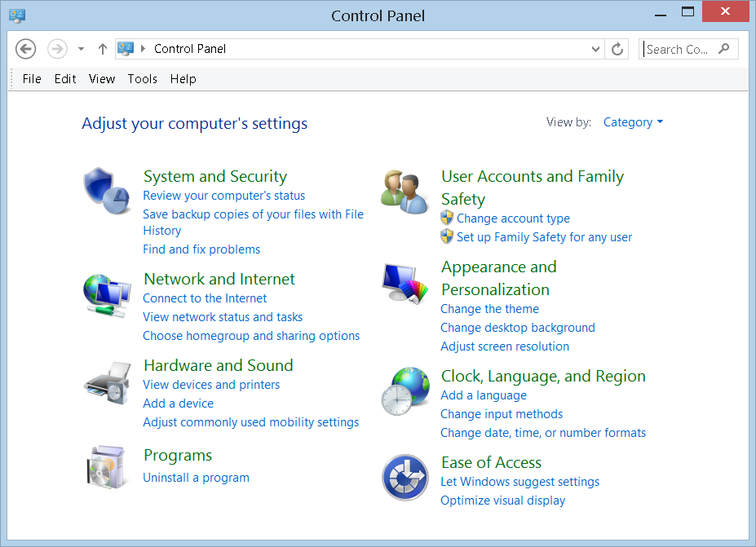Screen dimensions: 756x547
Task: Open the System and Security shield icon
Action: pos(107,192)
